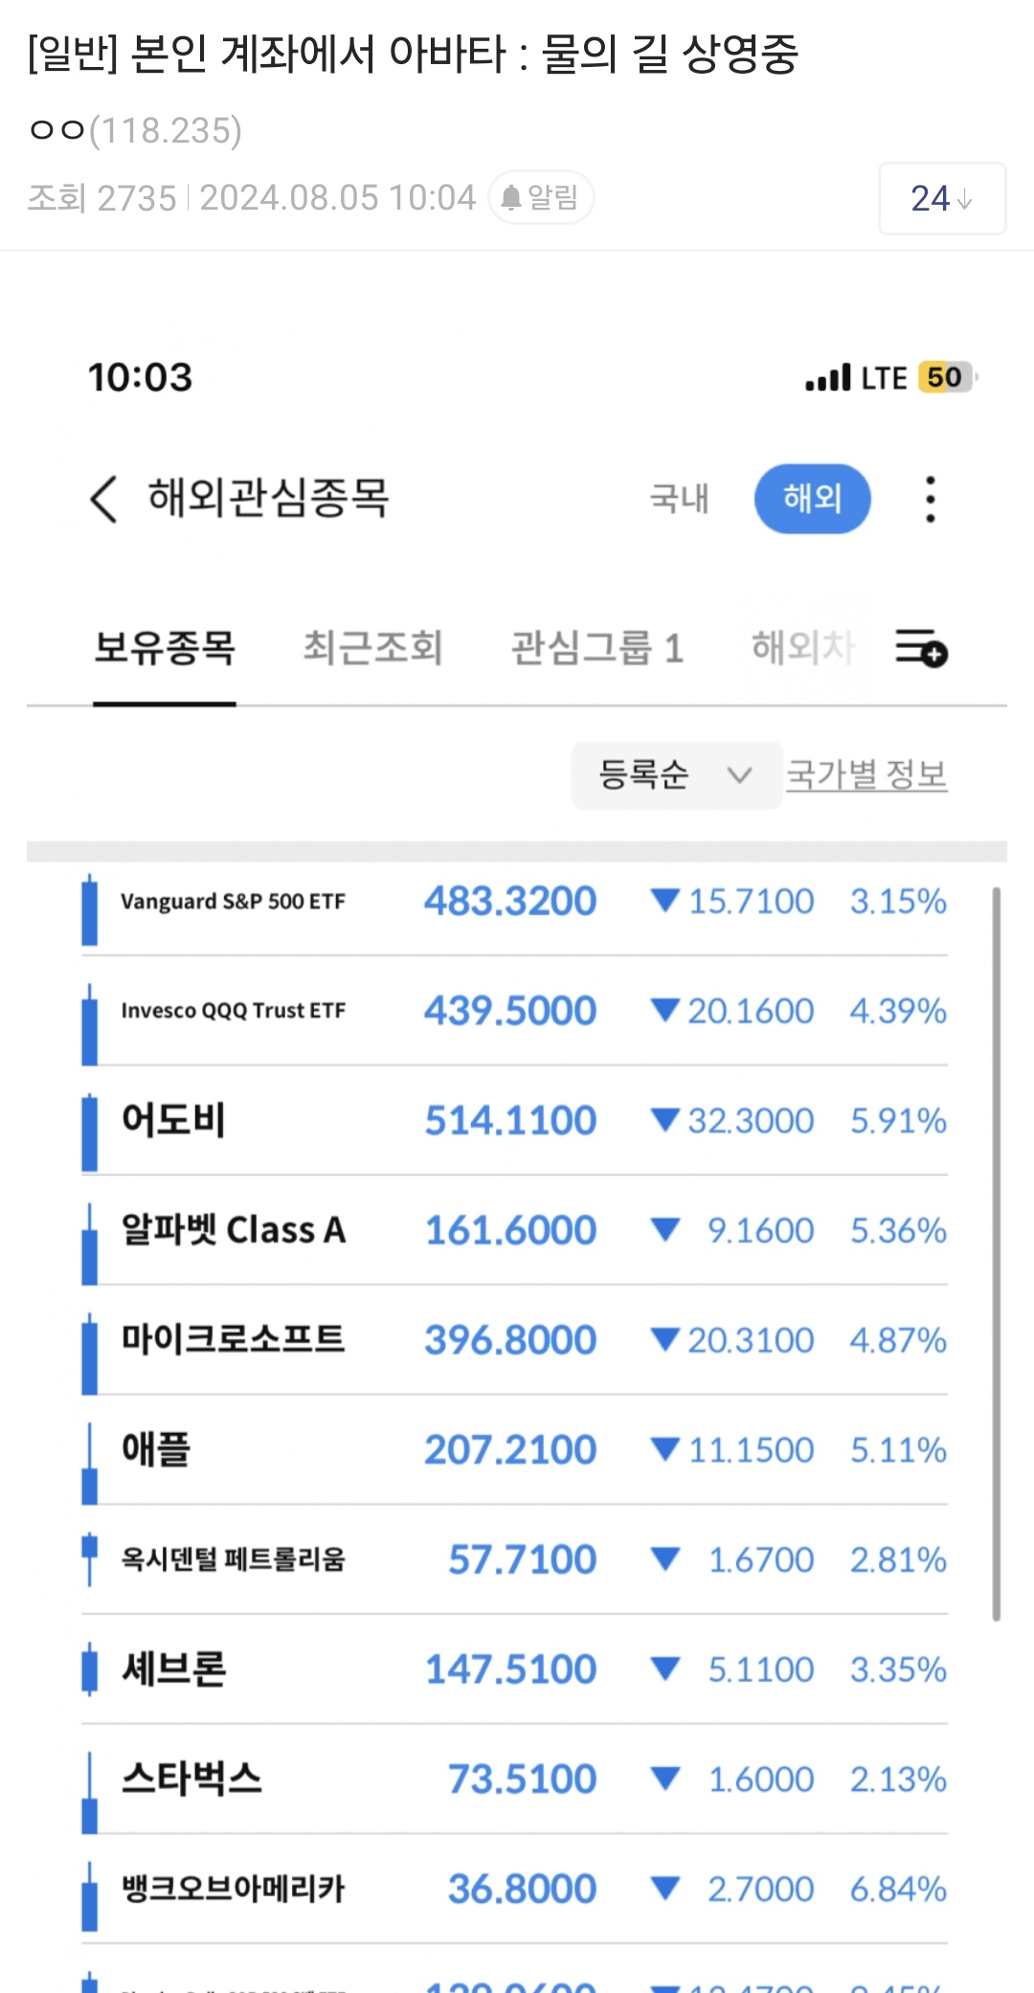
Task: Click the add-group list icon
Action: coord(921,648)
